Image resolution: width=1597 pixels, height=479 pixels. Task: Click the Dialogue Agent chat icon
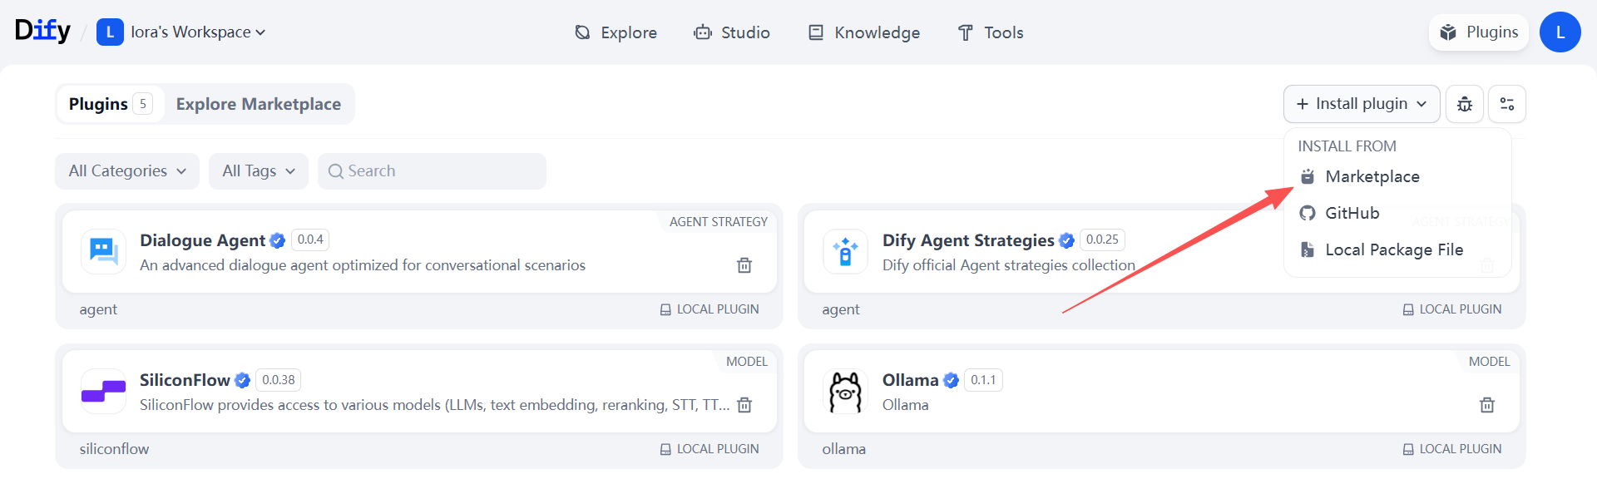pos(103,251)
